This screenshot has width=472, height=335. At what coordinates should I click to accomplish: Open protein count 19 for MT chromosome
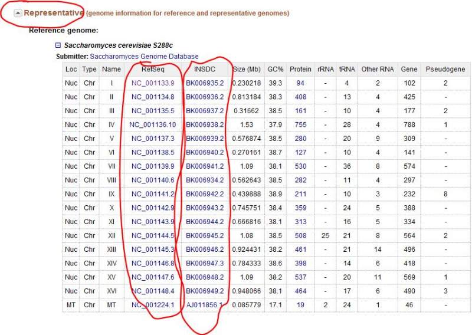click(300, 305)
